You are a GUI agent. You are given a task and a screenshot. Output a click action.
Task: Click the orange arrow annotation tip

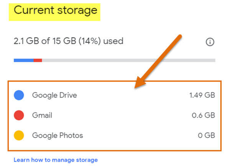[x=136, y=87]
